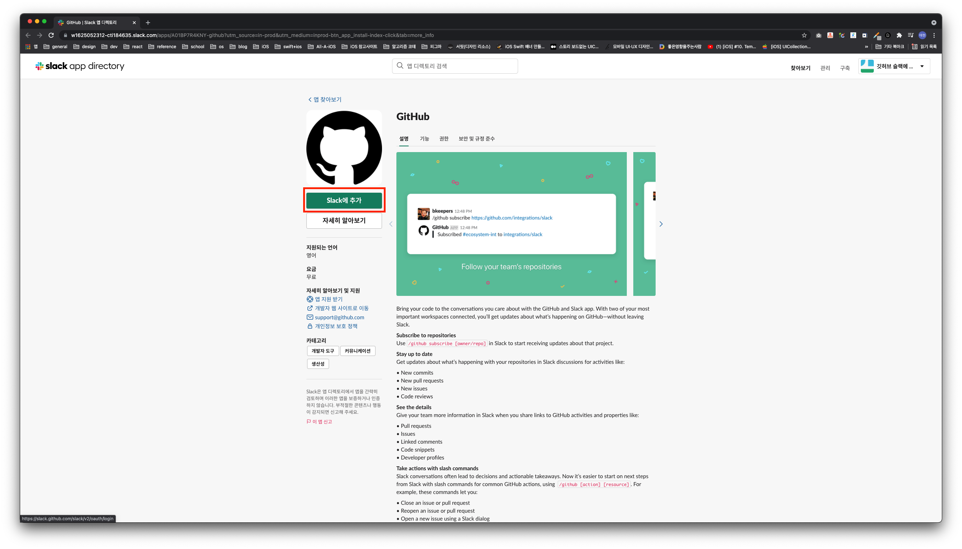Bookmark page with the star icon
The height and width of the screenshot is (549, 962).
tap(804, 35)
